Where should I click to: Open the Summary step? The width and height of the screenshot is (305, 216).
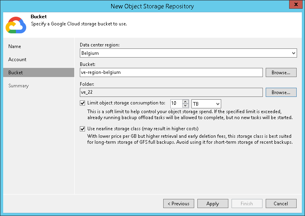pyautogui.click(x=19, y=86)
